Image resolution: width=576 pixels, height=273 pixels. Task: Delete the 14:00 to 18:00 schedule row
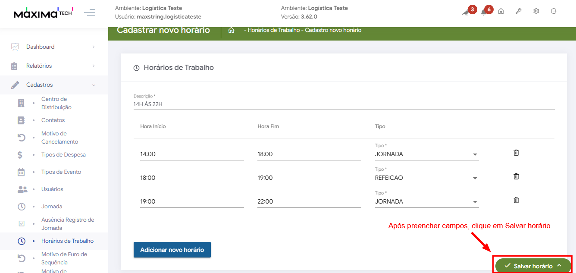[x=516, y=153]
